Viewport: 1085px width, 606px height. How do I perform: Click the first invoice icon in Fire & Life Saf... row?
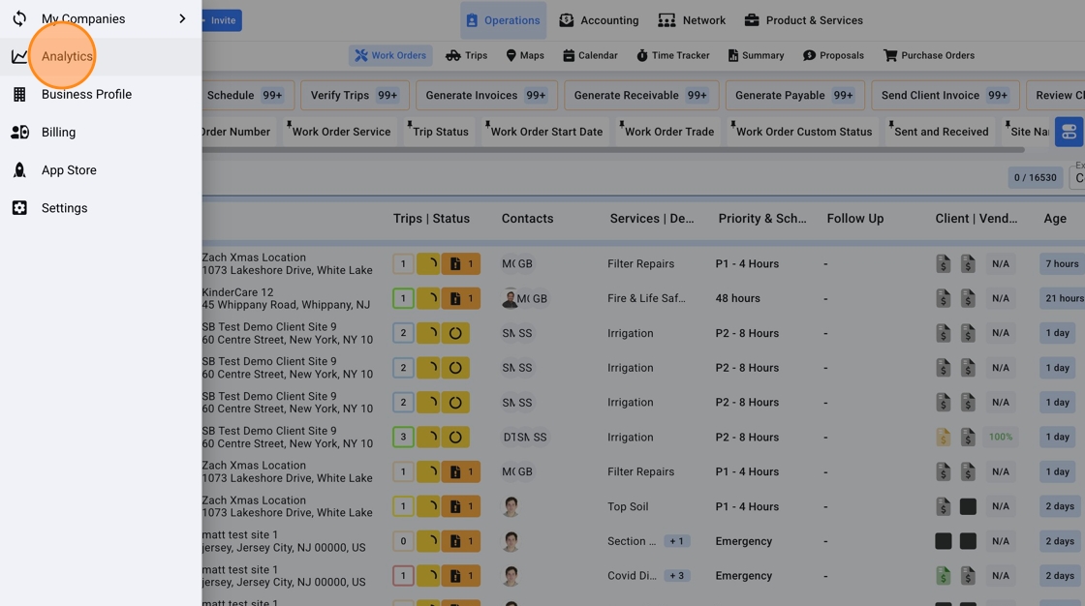[x=944, y=298]
